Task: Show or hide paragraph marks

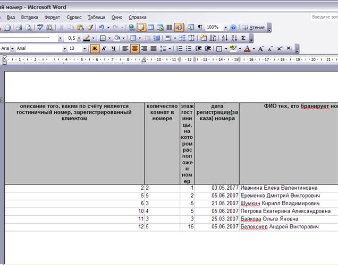Action: [x=200, y=28]
